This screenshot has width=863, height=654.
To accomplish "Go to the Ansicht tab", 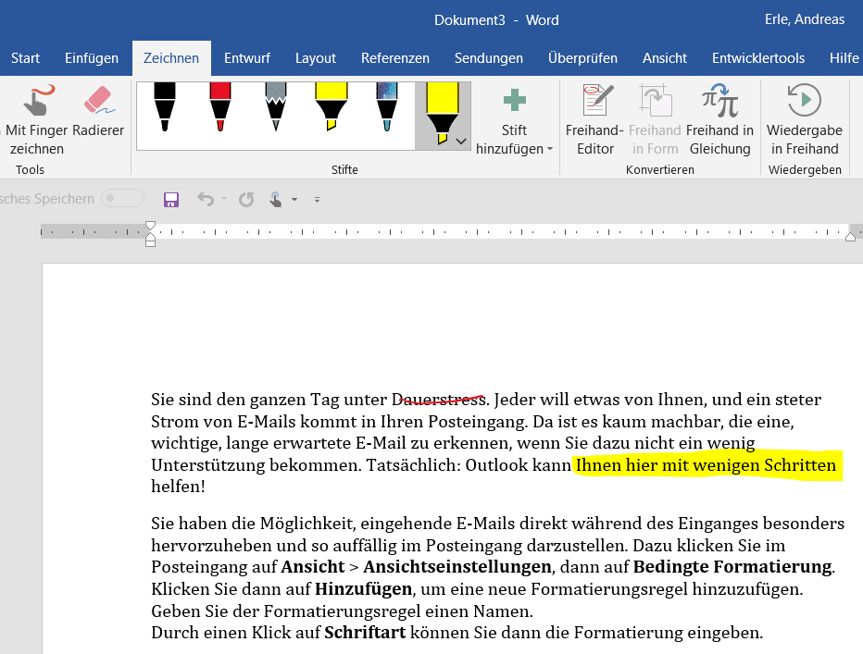I will [x=665, y=58].
